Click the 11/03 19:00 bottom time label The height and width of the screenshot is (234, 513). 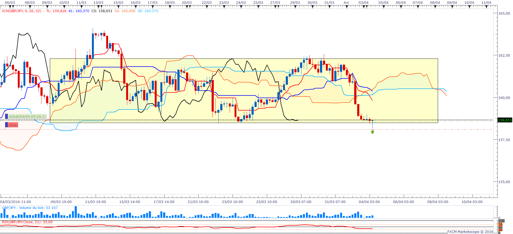tap(95, 202)
